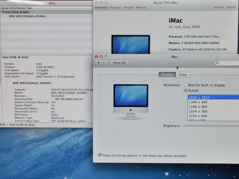Select WDC WD3200AAJS-40VWA1 in device tree
This screenshot has width=239, height=179.
[27, 16]
